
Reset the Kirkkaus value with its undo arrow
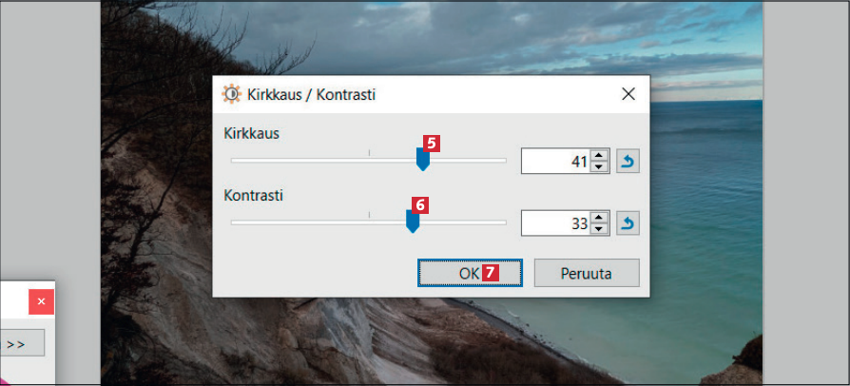point(628,161)
